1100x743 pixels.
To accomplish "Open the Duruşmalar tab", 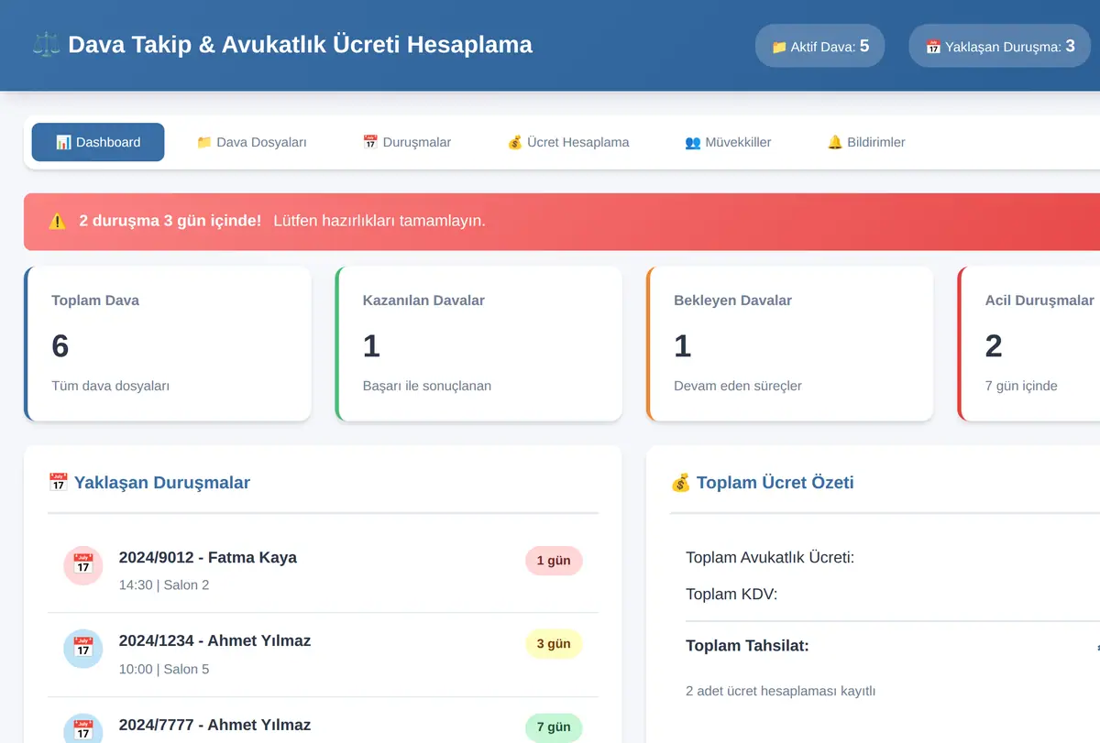I will [406, 142].
